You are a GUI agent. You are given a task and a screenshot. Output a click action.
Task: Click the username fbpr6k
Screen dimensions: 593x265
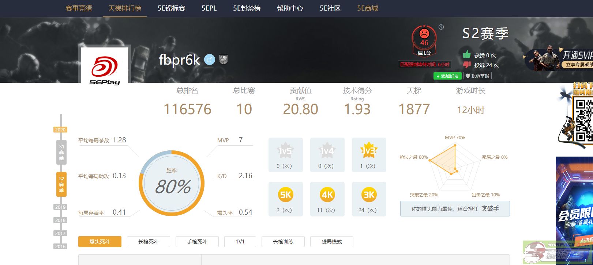point(179,59)
